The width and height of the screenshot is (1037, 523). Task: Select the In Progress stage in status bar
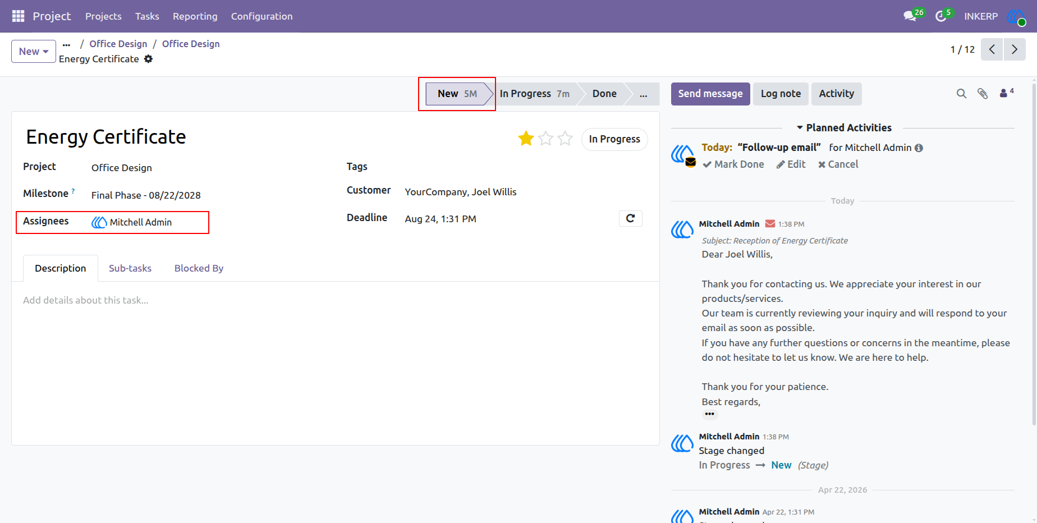pyautogui.click(x=535, y=94)
